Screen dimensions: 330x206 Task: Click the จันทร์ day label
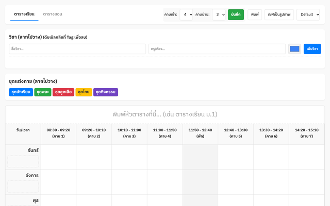click(33, 150)
